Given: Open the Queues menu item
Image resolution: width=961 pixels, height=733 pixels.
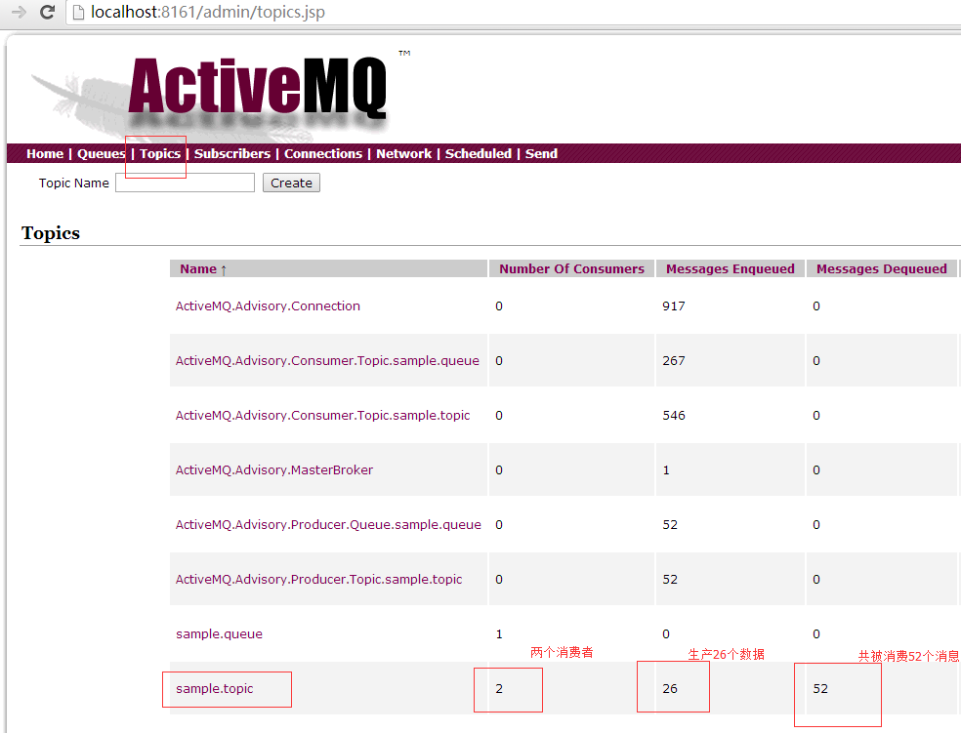Looking at the screenshot, I should 102,153.
